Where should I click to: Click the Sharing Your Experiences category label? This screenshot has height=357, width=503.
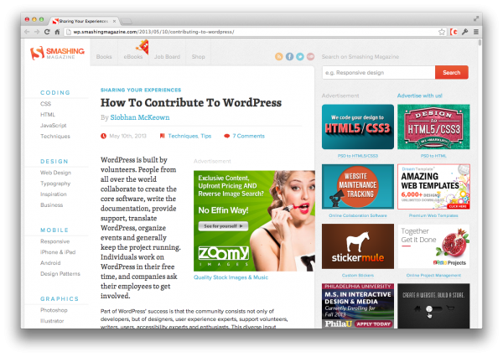click(x=141, y=91)
